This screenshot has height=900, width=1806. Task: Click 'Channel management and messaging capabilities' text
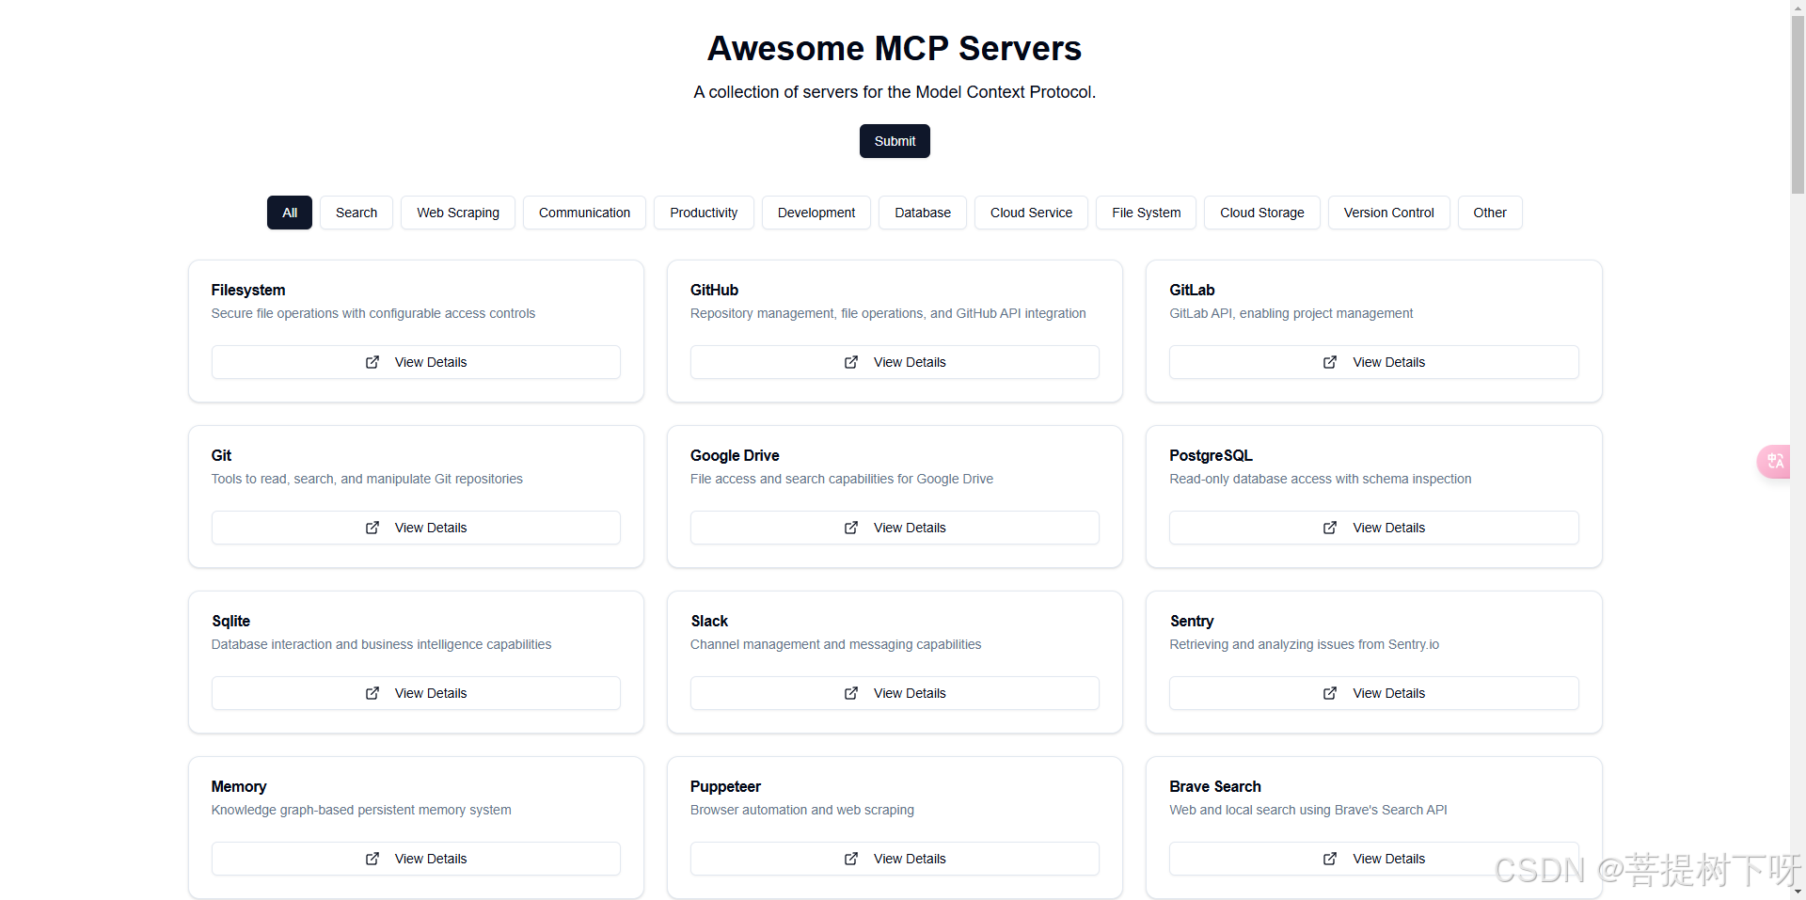coord(835,644)
